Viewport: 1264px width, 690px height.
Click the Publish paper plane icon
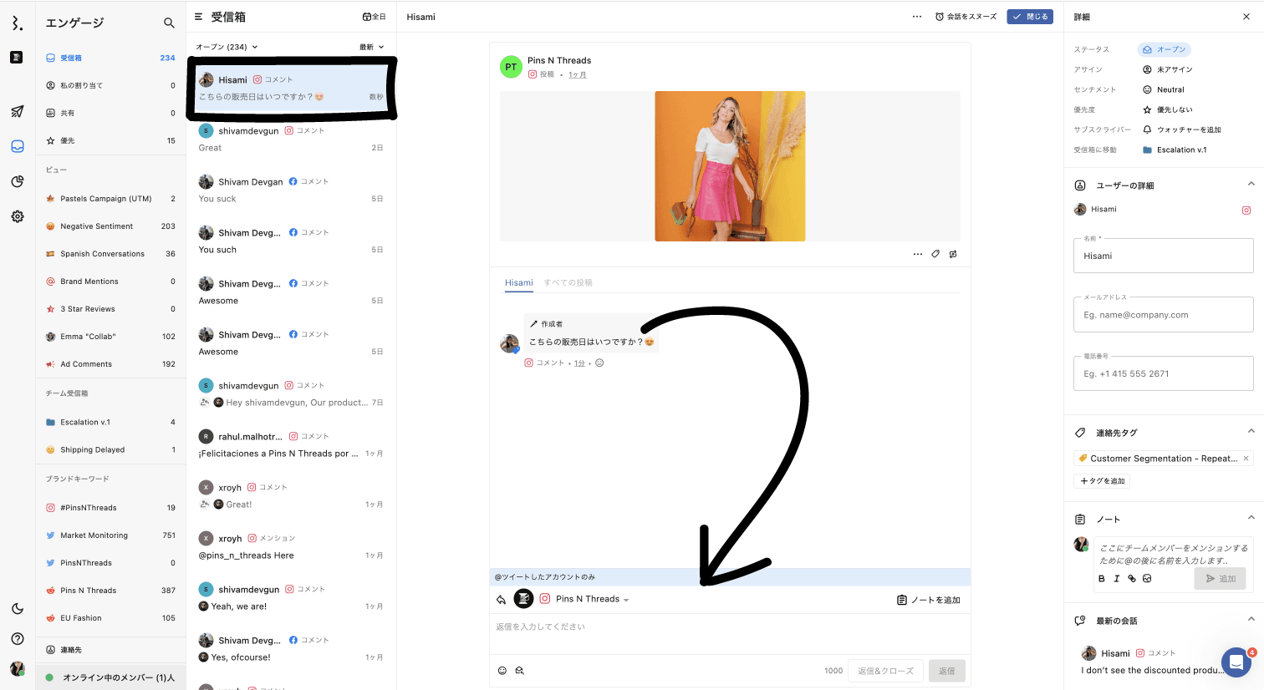(17, 111)
